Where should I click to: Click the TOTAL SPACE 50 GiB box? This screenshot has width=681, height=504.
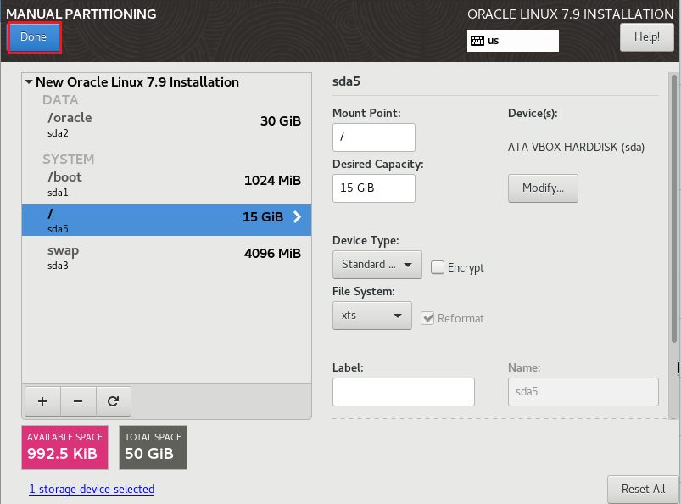(x=153, y=447)
